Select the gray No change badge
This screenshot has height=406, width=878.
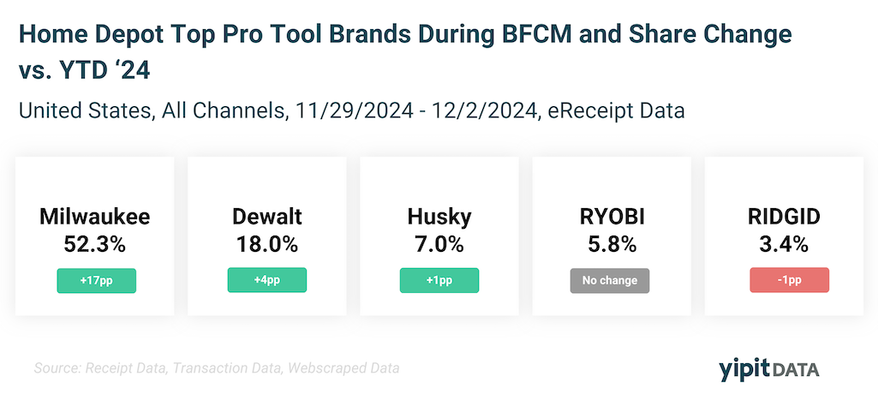(x=612, y=281)
